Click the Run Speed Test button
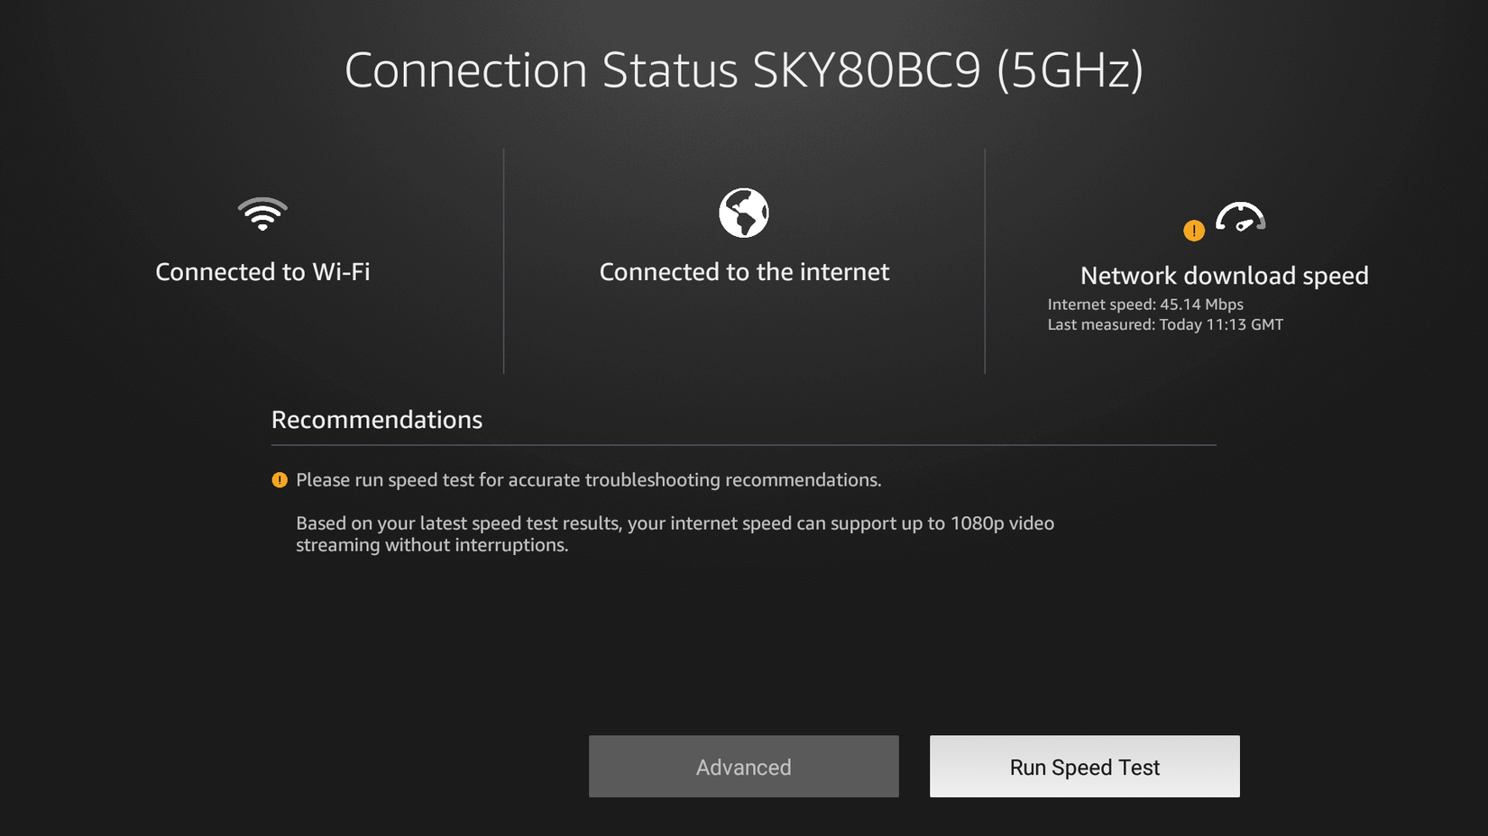Viewport: 1488px width, 836px height. [1084, 767]
